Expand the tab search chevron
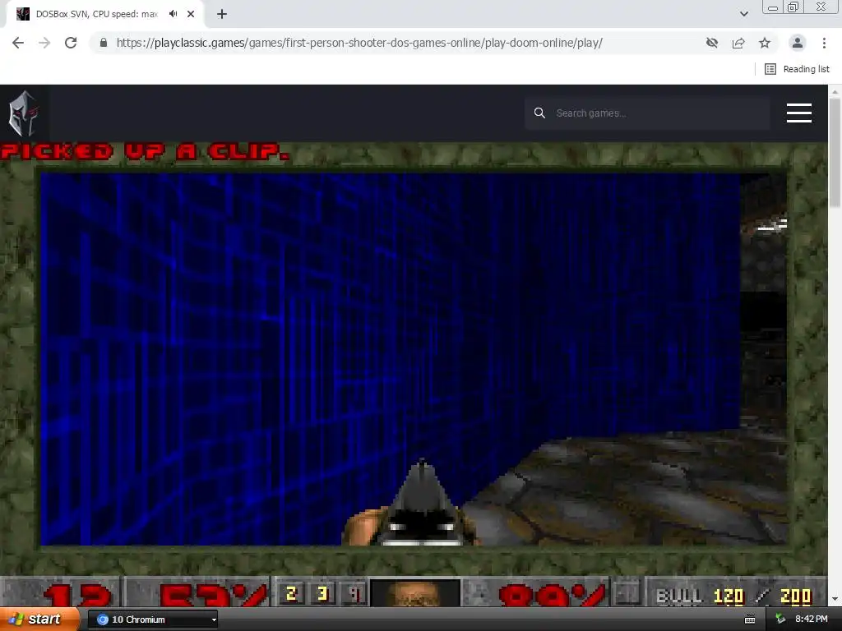 (743, 14)
